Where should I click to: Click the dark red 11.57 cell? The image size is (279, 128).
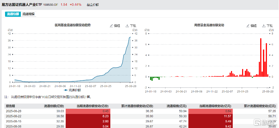(211, 116)
